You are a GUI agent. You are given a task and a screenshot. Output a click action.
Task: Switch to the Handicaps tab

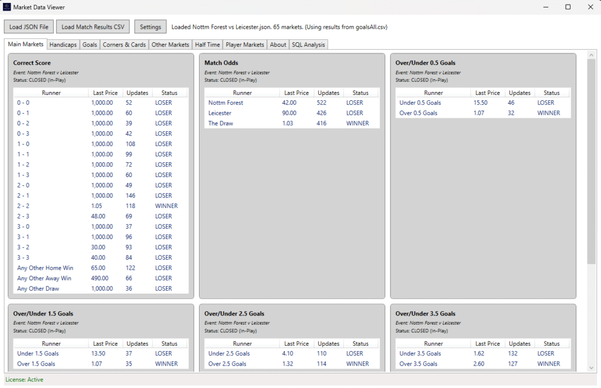tap(63, 44)
